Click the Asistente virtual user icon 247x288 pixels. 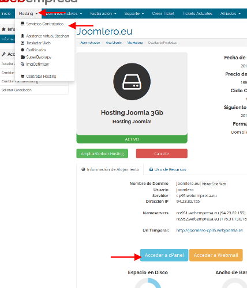[x=23, y=36]
